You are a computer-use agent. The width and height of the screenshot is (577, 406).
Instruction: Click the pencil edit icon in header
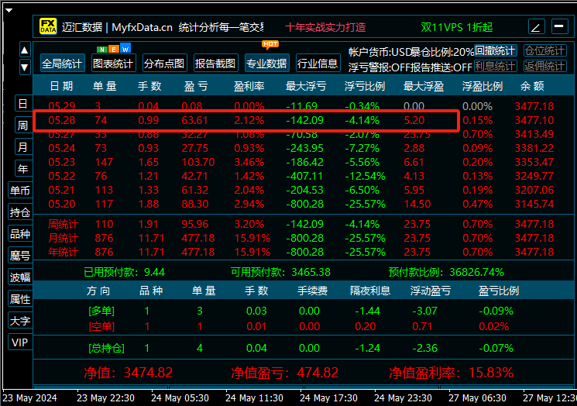click(536, 27)
